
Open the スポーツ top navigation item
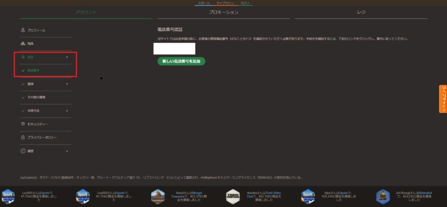203,3
